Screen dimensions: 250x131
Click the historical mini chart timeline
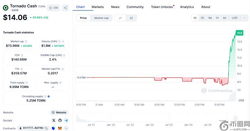[x=156, y=118]
